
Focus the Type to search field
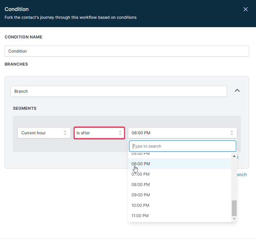click(182, 146)
